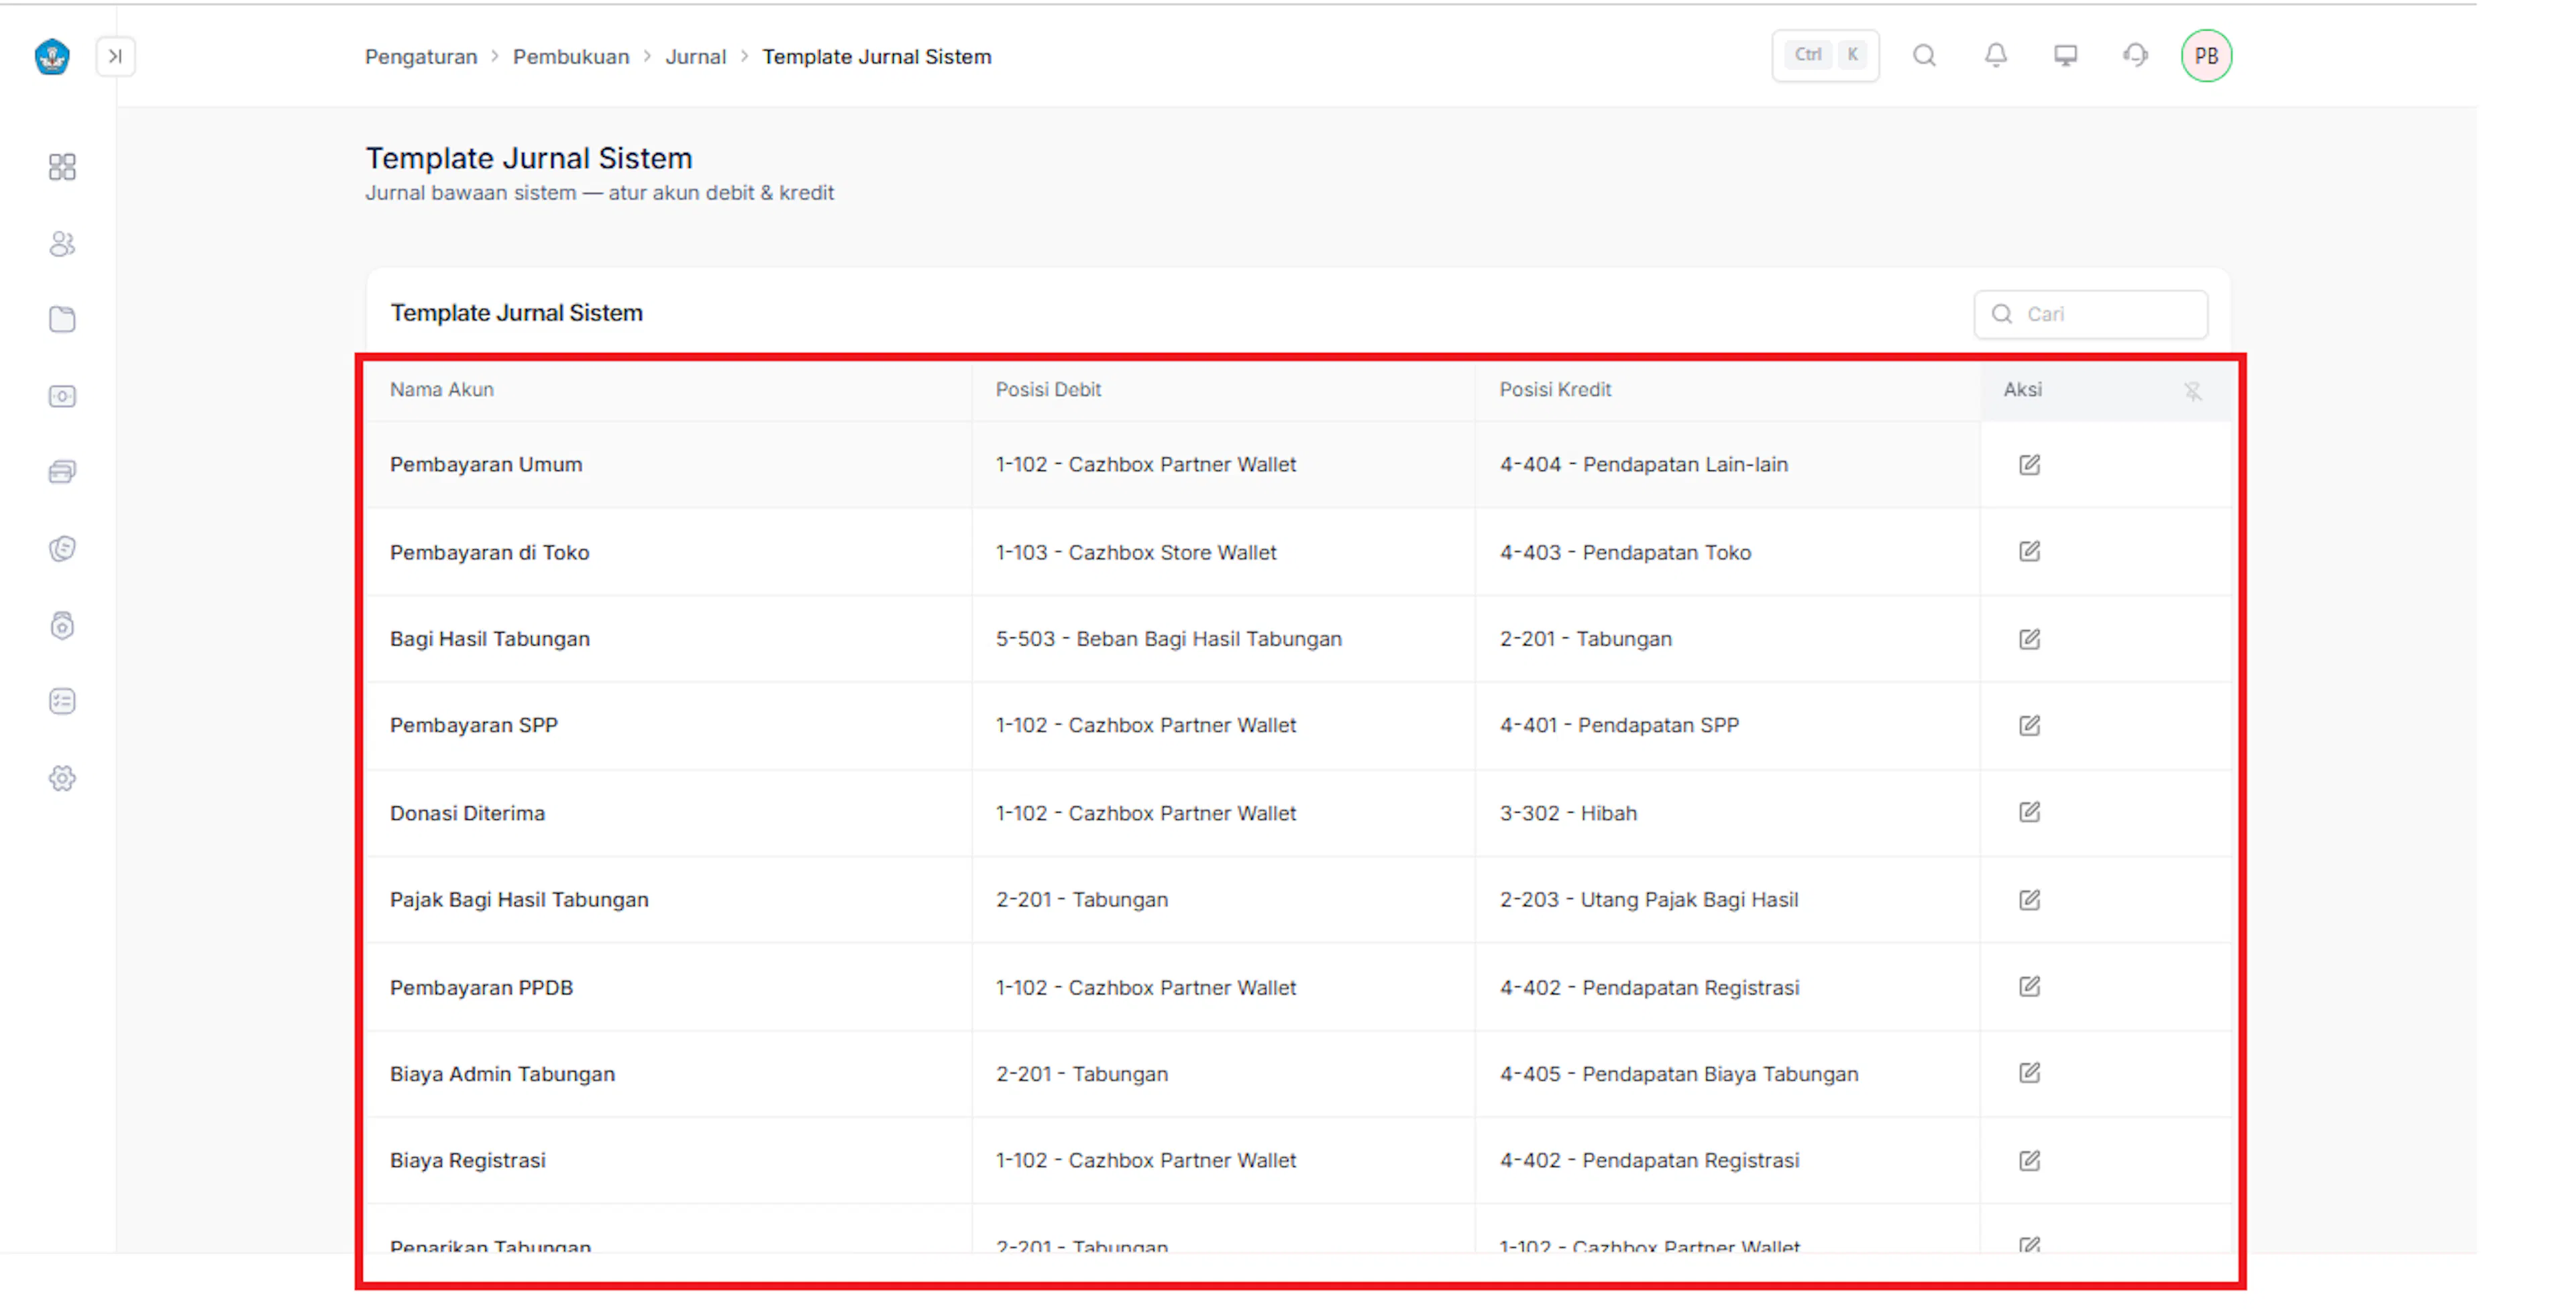Edit the Pembayaran Umum row
Image resolution: width=2576 pixels, height=1309 pixels.
(x=2029, y=465)
